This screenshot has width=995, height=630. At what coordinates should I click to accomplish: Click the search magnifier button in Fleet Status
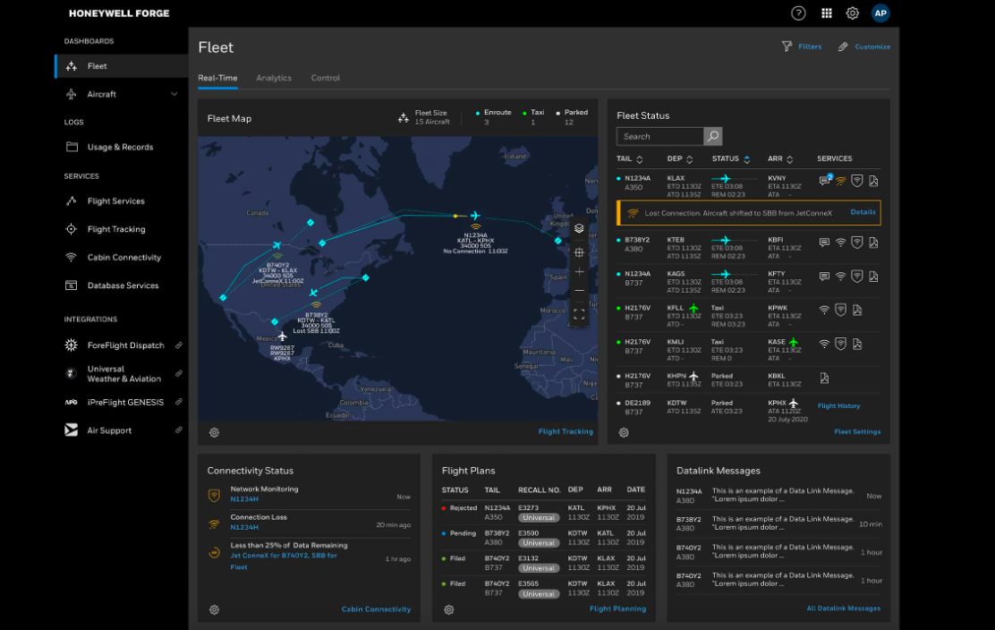[x=712, y=136]
